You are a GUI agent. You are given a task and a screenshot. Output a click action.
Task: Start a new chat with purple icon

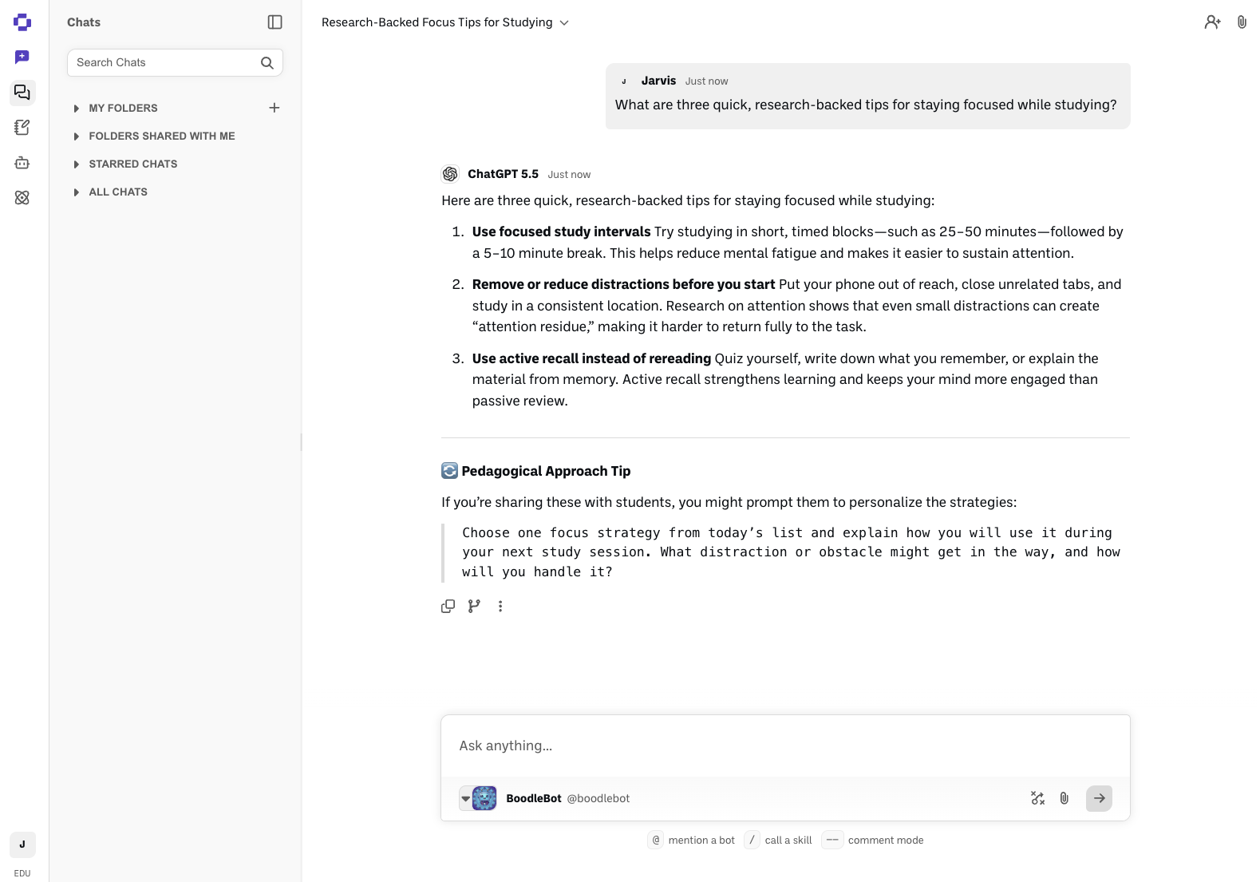22,57
